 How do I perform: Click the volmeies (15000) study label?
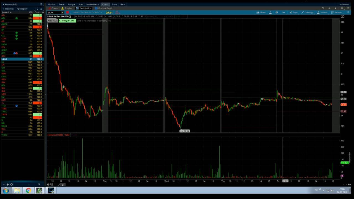(55, 135)
